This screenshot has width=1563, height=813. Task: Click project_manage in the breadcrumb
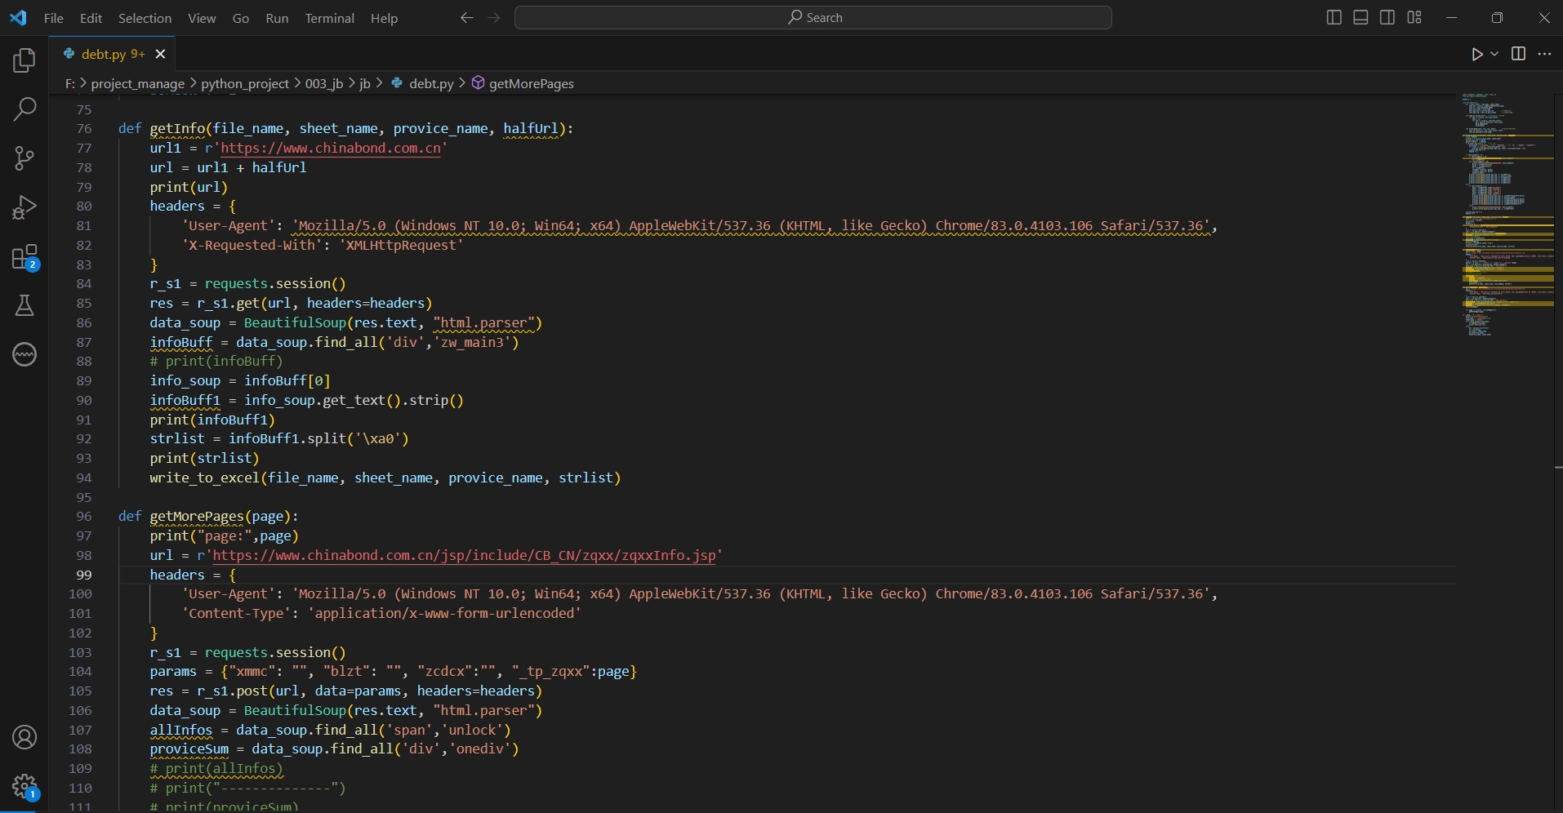pyautogui.click(x=137, y=83)
